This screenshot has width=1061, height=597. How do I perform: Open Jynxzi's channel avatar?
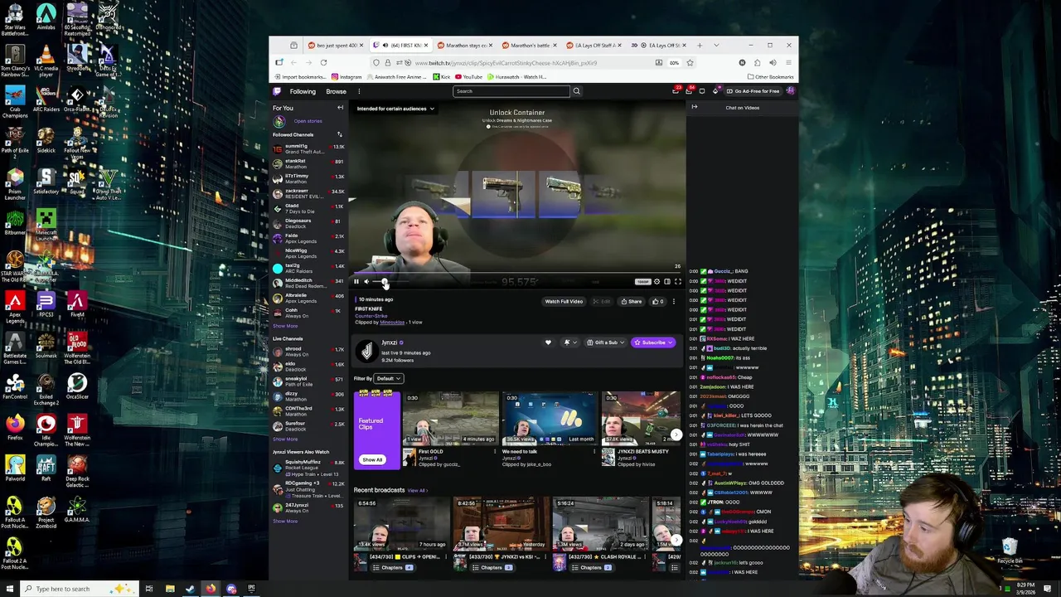[366, 352]
